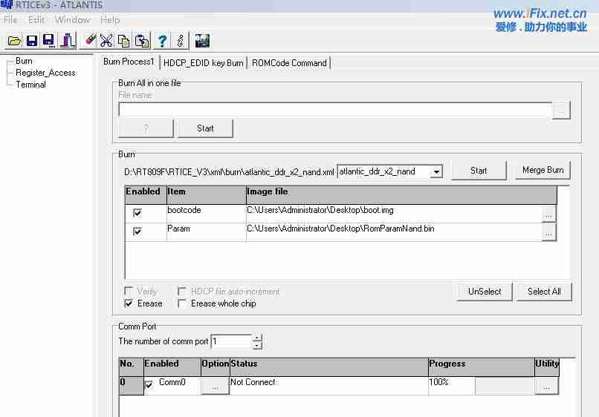This screenshot has width=599, height=417.
Task: Increase the number of comm port spinner
Action: [257, 338]
